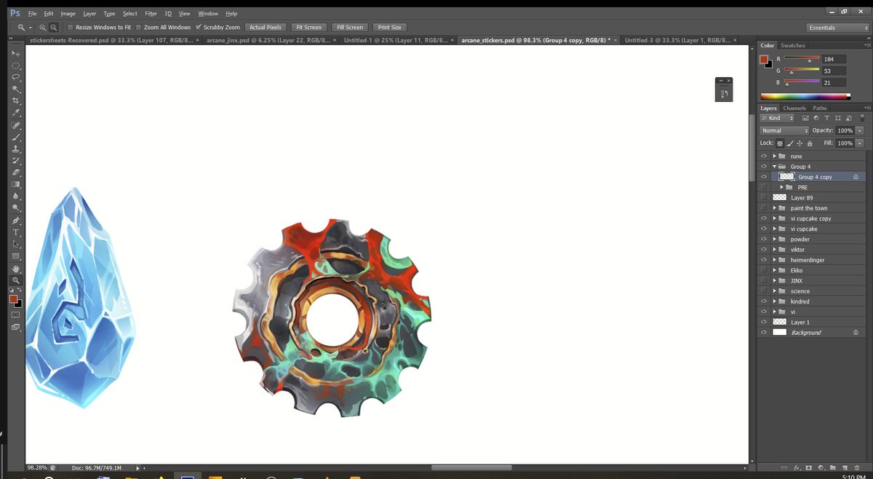This screenshot has width=873, height=479.
Task: Select the Horizontal Type tool
Action: coord(15,232)
